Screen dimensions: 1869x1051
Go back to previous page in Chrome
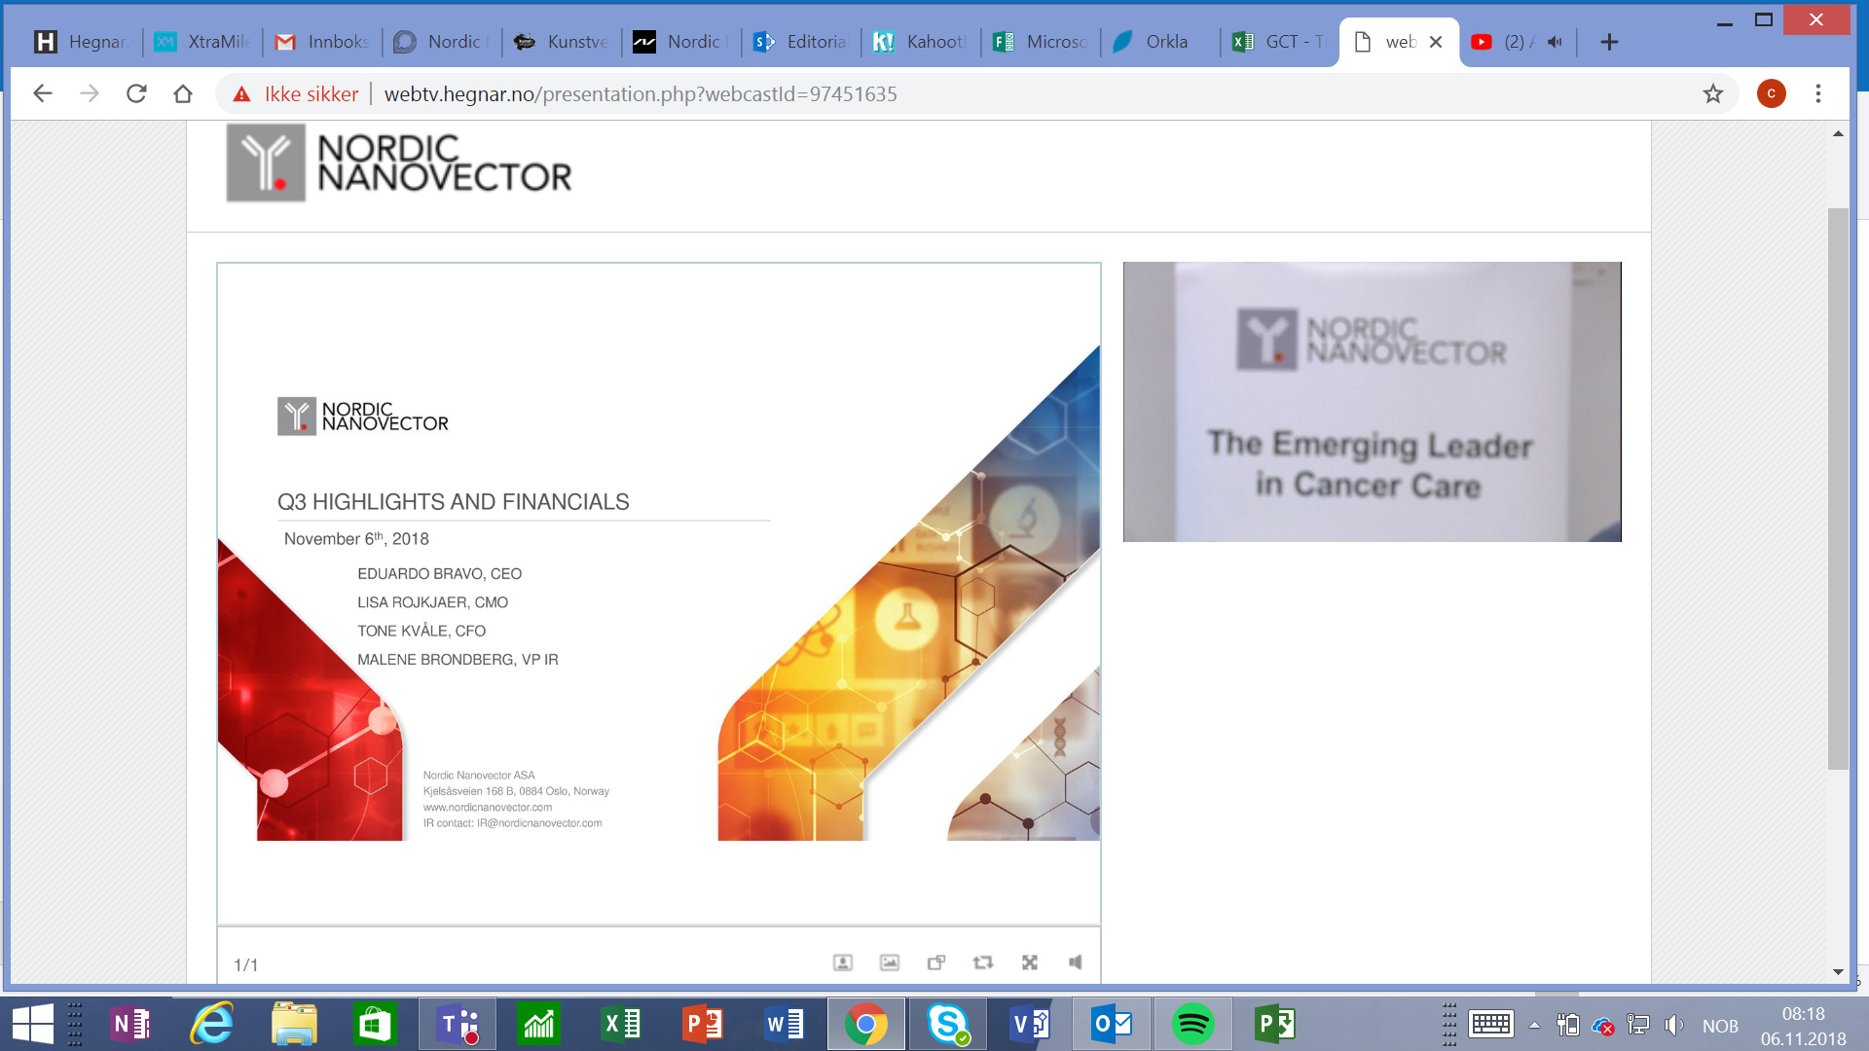click(x=42, y=93)
